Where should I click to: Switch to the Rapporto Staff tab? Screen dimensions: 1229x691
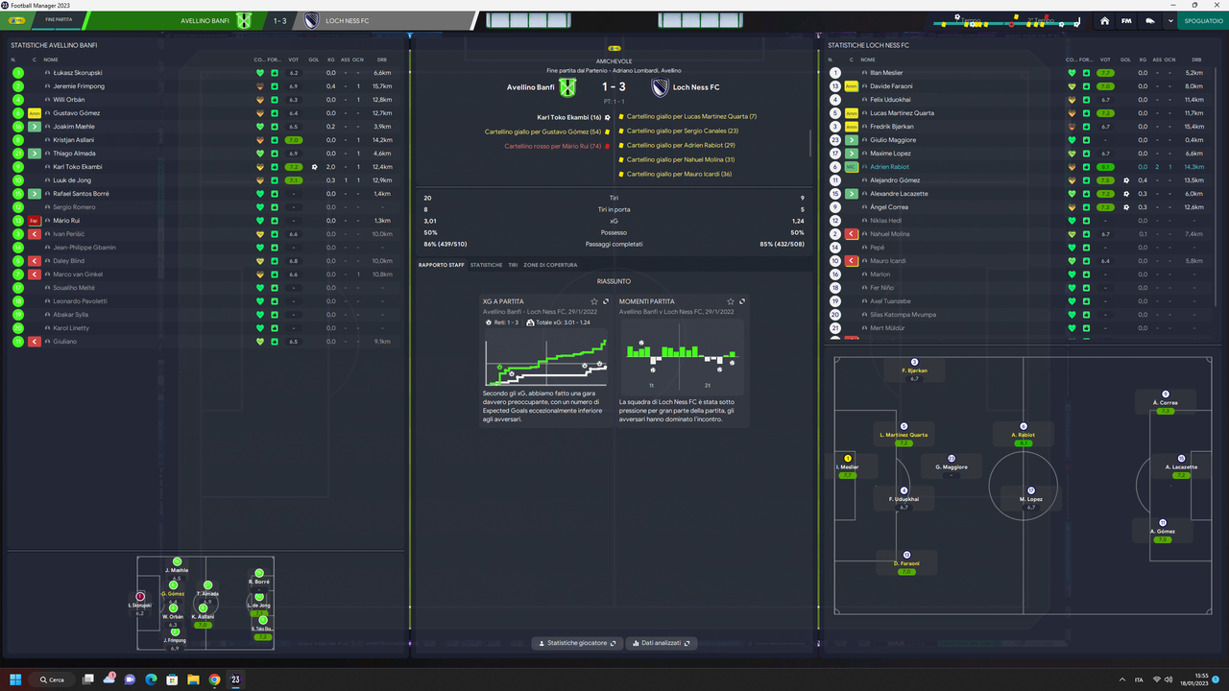point(441,265)
